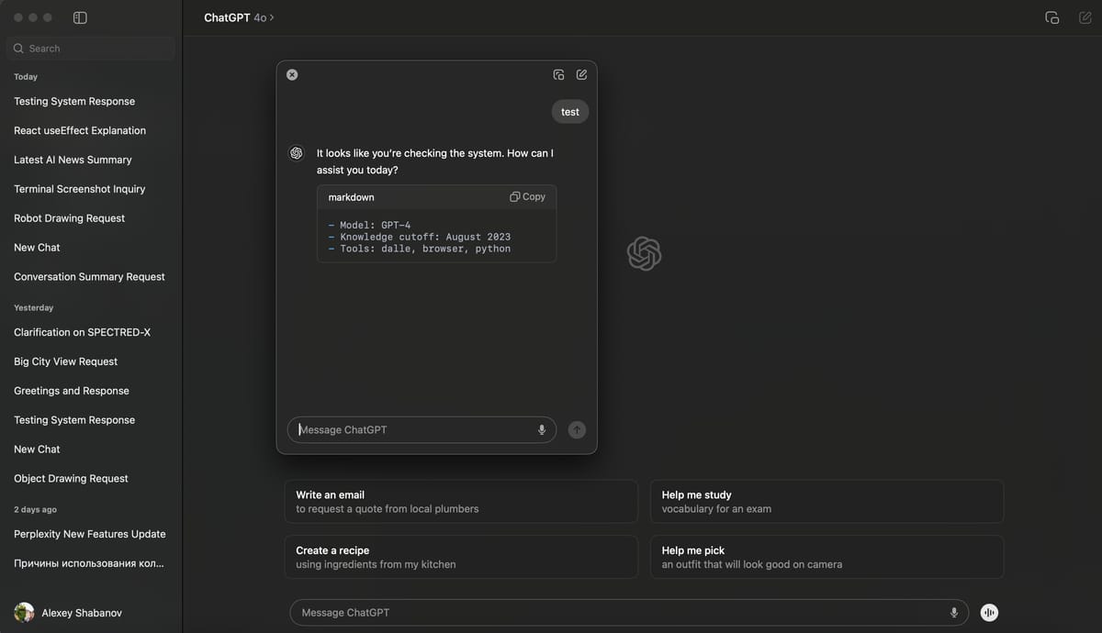Open the picture-in-picture icon top right
Viewport: 1102px width, 633px height.
pos(1051,17)
